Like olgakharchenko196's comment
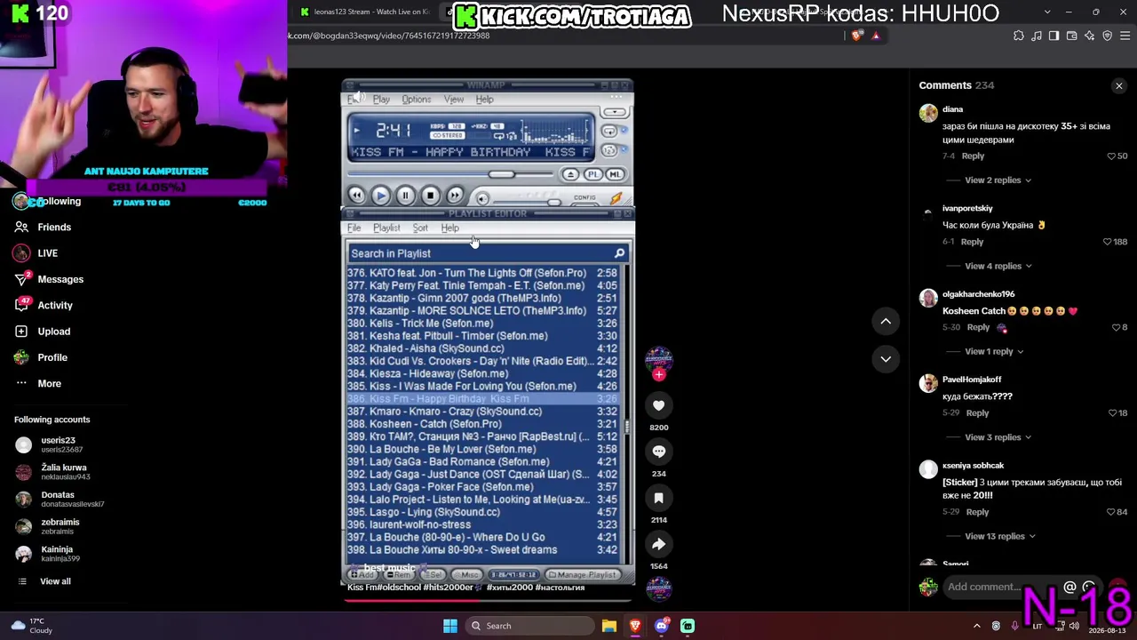The width and height of the screenshot is (1137, 640). tap(1116, 327)
